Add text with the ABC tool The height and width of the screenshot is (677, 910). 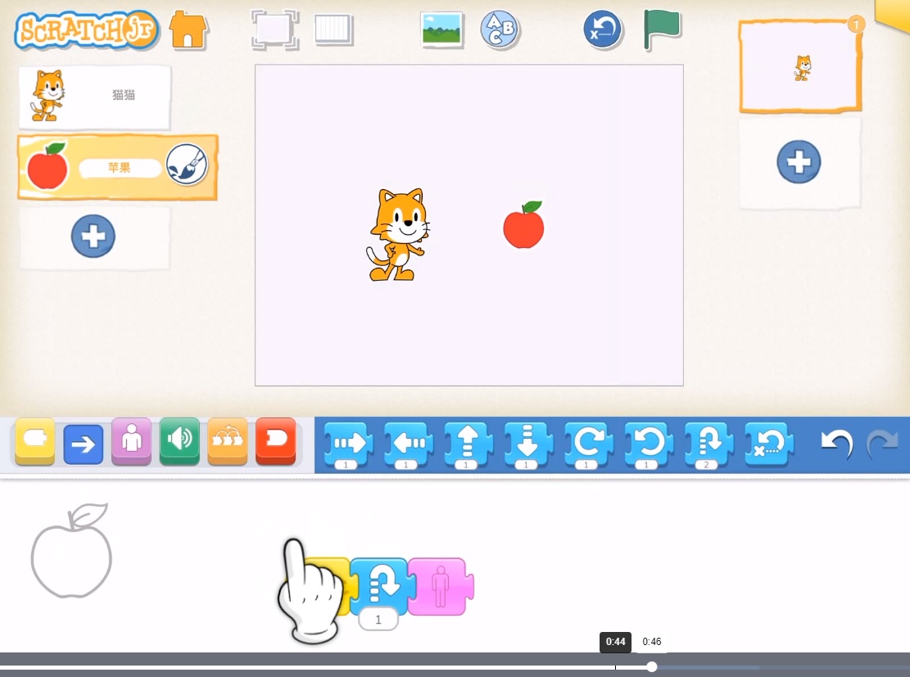pyautogui.click(x=499, y=29)
